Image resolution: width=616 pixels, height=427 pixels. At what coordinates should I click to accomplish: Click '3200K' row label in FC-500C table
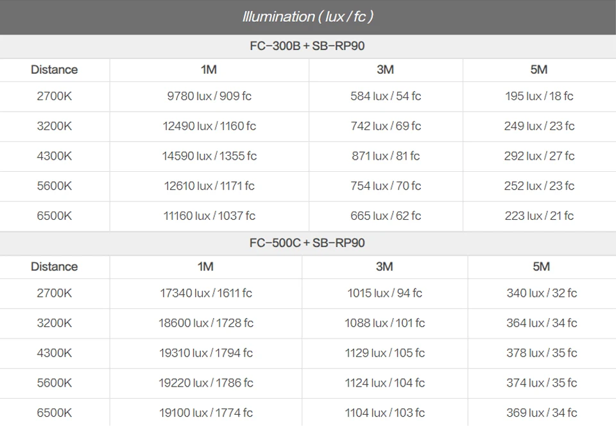click(54, 323)
